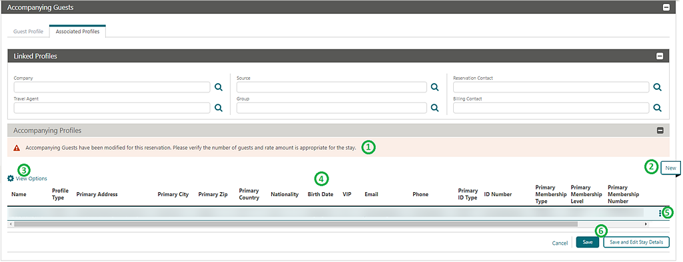Click the Group input field
The width and height of the screenshot is (683, 262).
click(331, 108)
